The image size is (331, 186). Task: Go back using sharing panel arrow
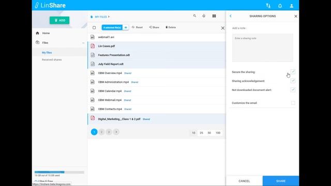coord(231,16)
